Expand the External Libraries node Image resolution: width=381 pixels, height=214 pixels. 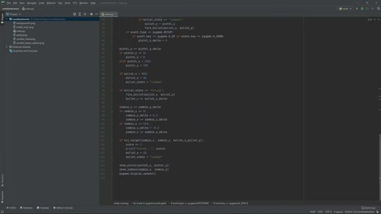pyautogui.click(x=7, y=47)
